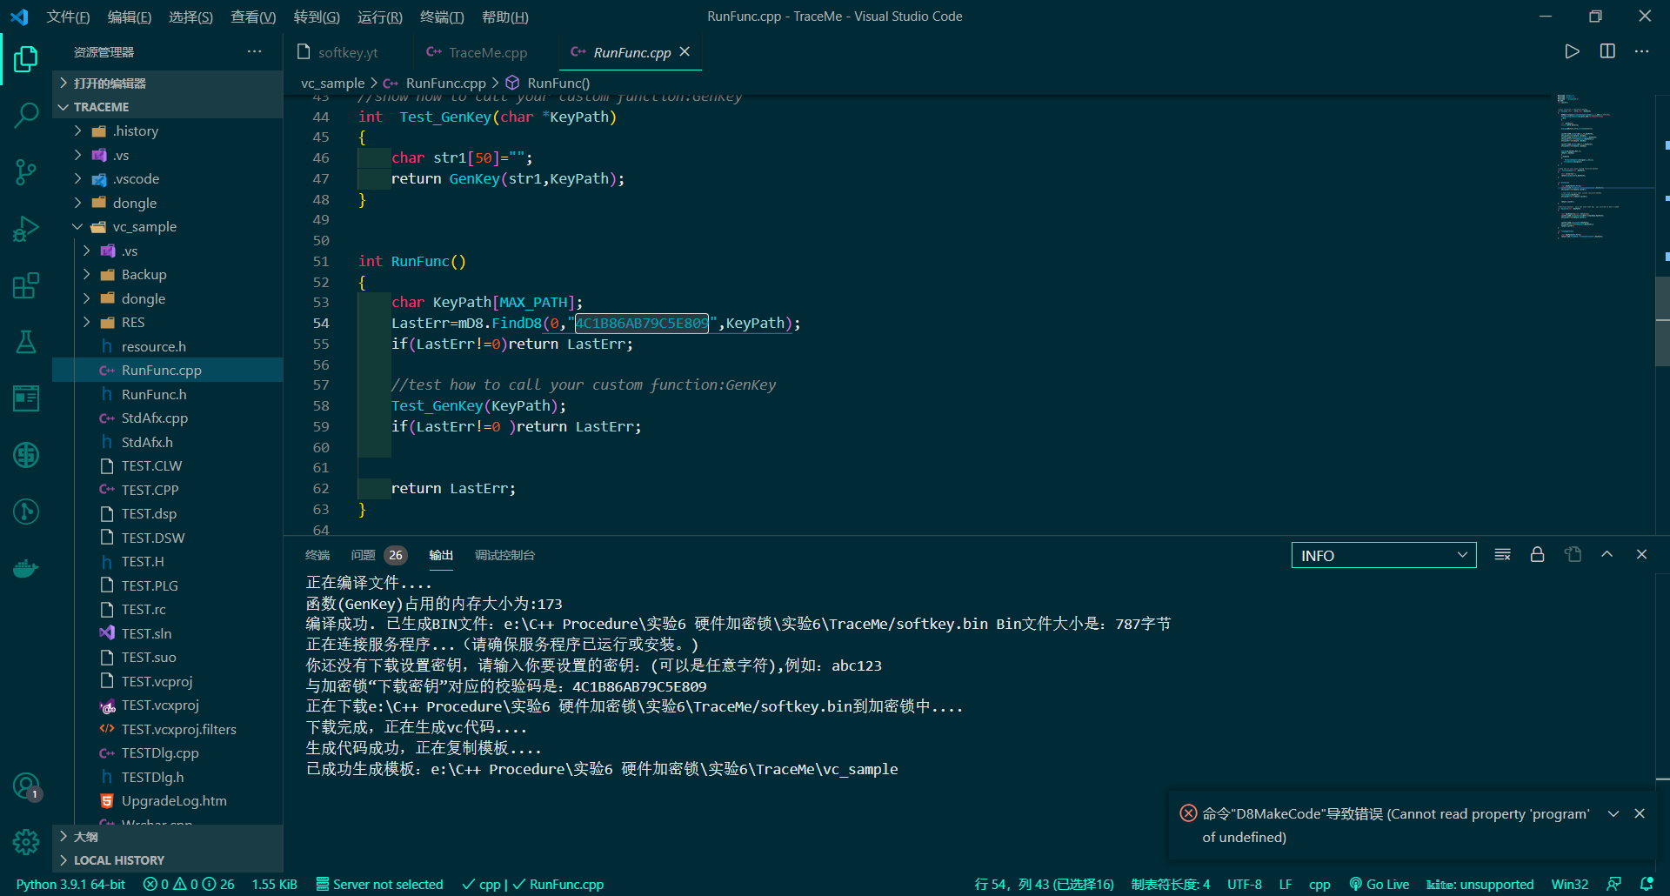Open the Testing flask view

pyautogui.click(x=26, y=342)
